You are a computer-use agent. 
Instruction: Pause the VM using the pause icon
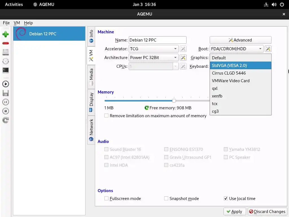(6, 102)
